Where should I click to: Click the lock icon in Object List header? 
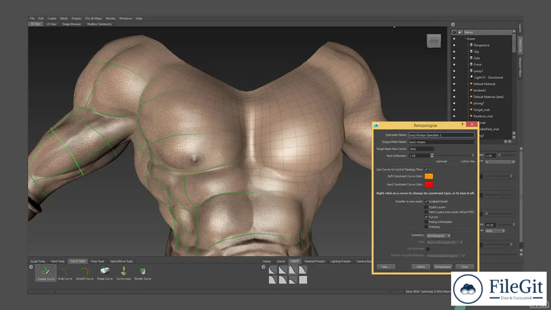click(460, 32)
